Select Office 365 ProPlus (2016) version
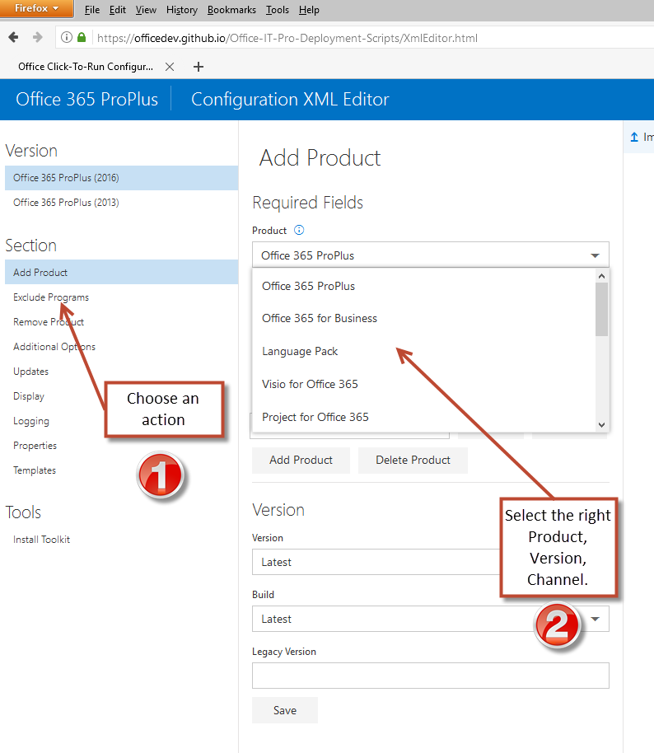The width and height of the screenshot is (654, 753). click(x=121, y=178)
